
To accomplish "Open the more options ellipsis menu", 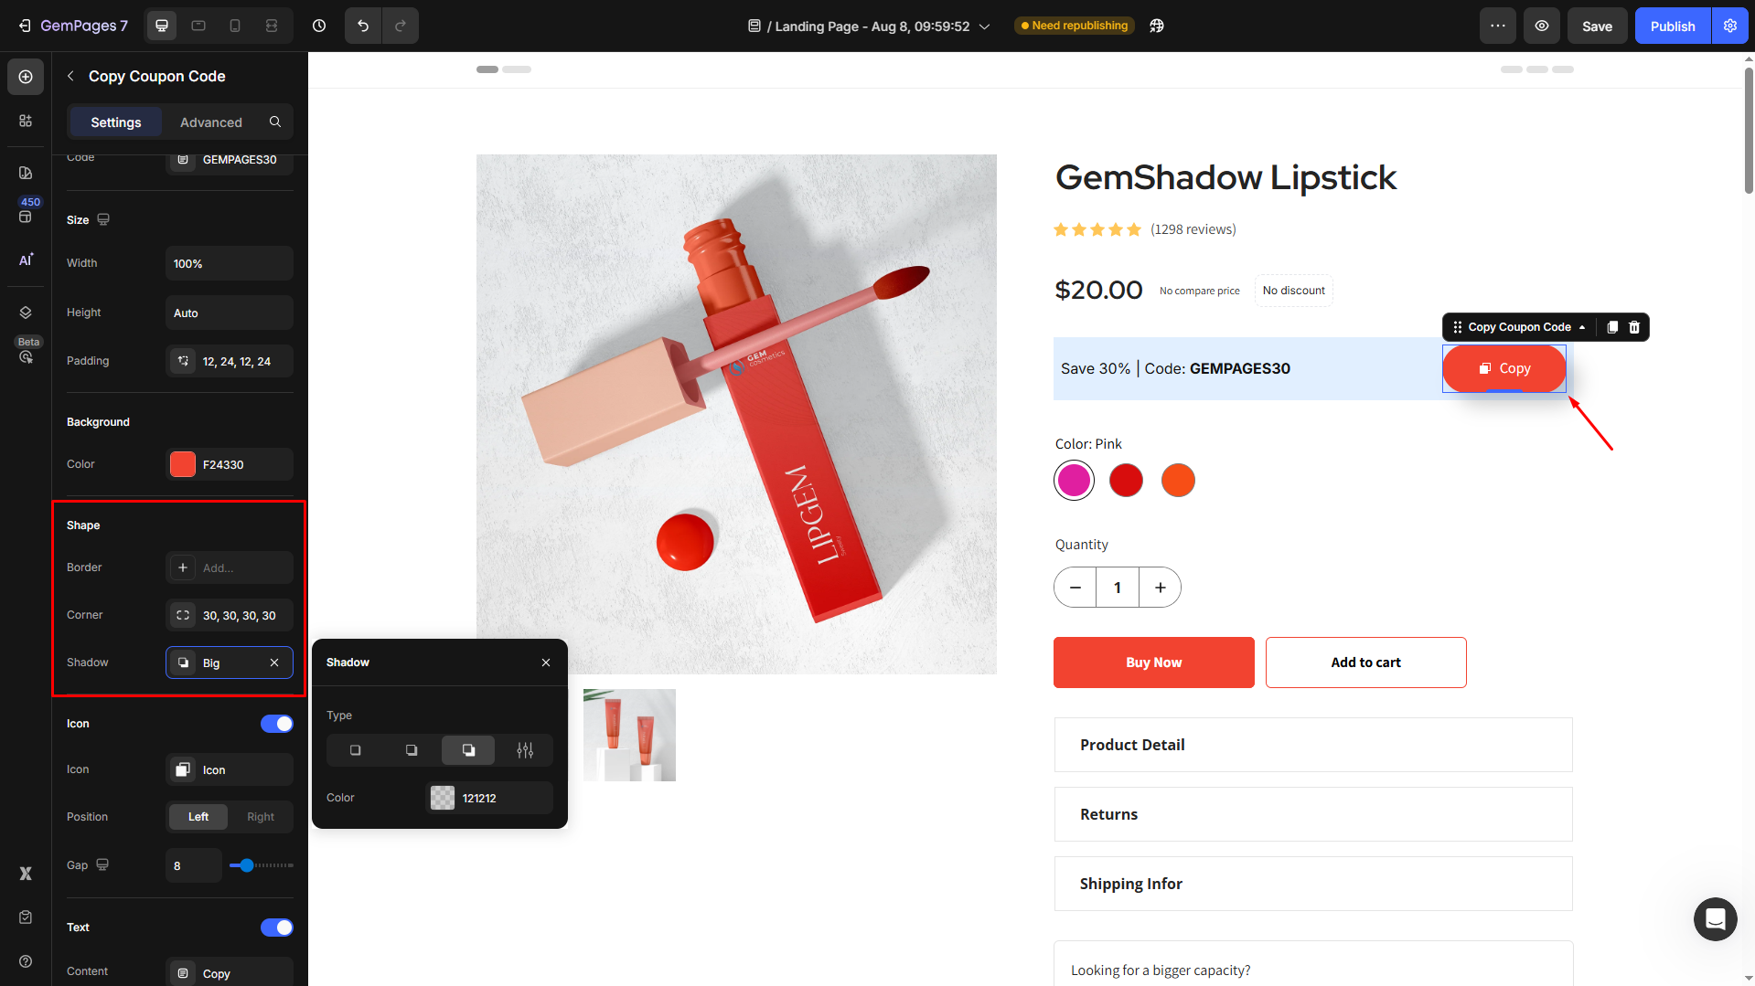I will coord(1498,26).
